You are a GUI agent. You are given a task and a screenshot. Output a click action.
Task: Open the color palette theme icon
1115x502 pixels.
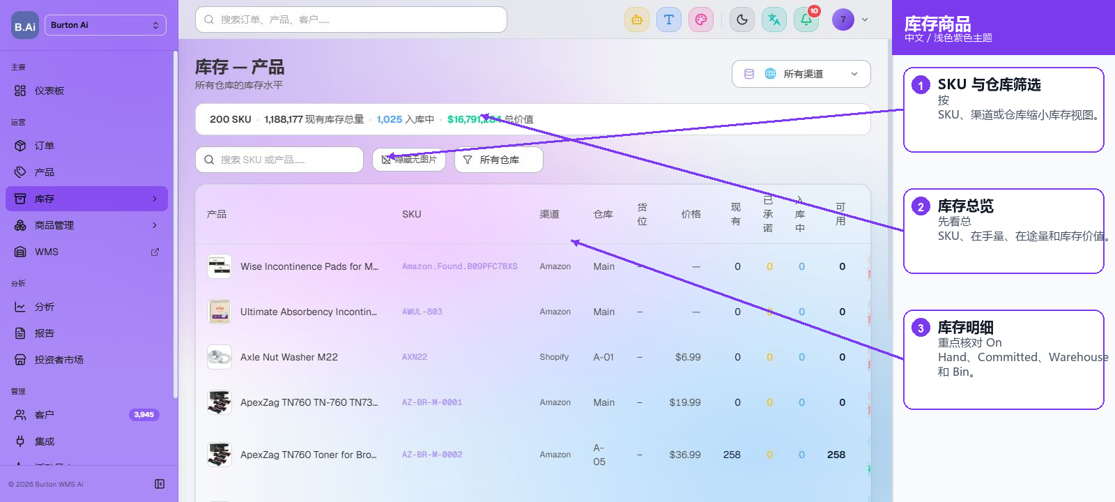pyautogui.click(x=701, y=20)
